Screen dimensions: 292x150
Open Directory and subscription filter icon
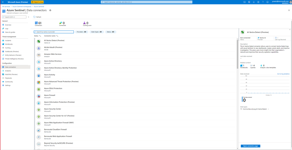pos(249,2)
